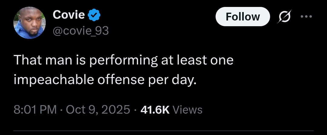Click the 41.6K view count number
This screenshot has height=135, width=327.
(155, 109)
